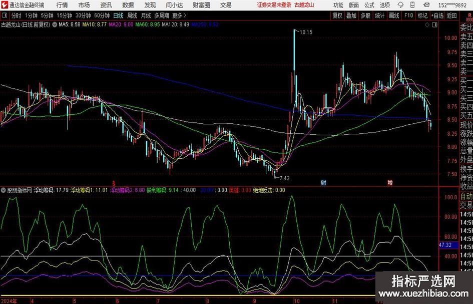Open the 问小达 menu
473x304 pixels.
pos(174,5)
